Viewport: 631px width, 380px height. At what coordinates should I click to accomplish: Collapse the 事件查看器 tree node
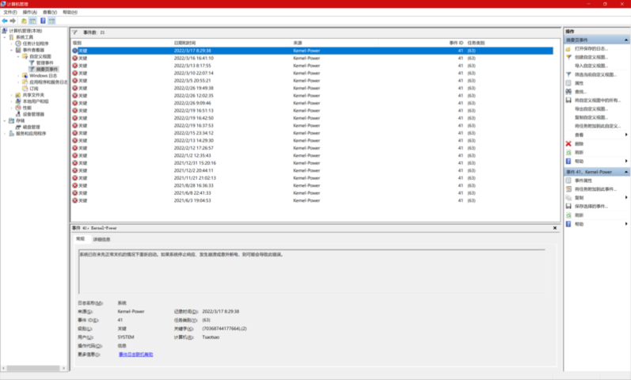coord(12,50)
